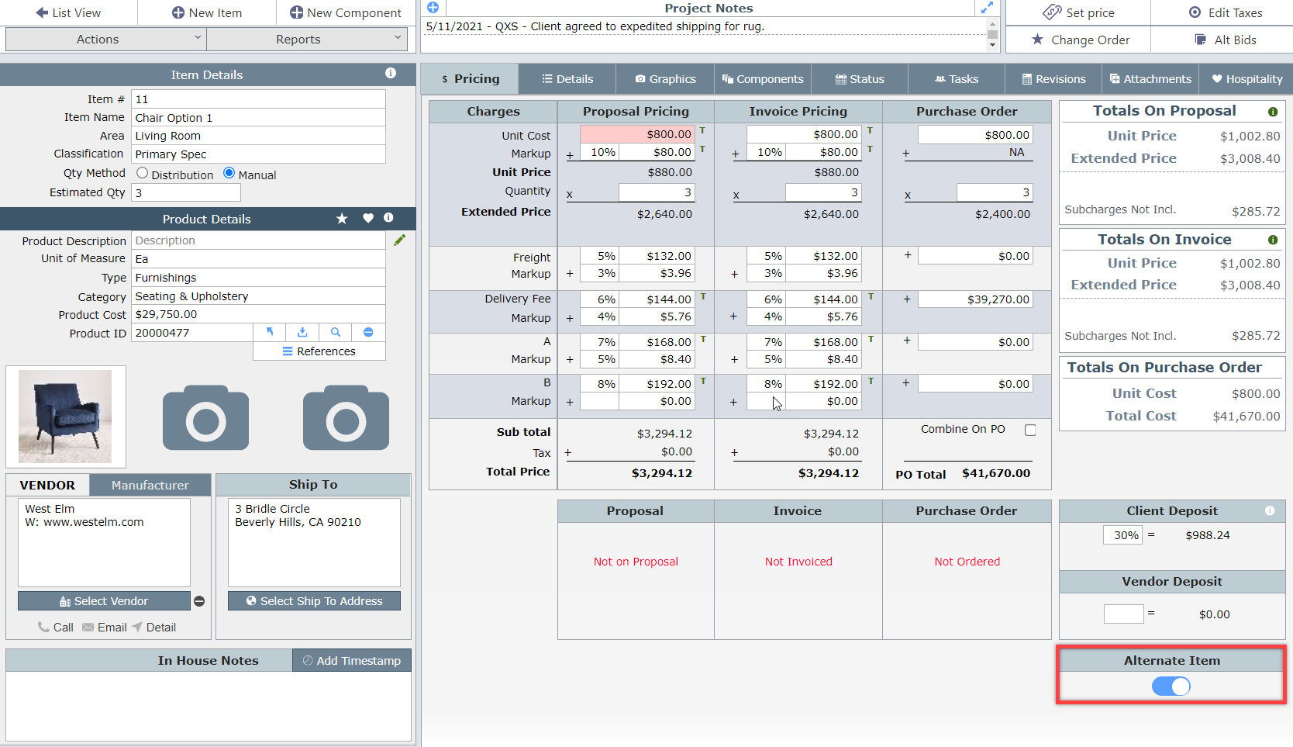Image resolution: width=1293 pixels, height=747 pixels.
Task: Add a project note with plus icon
Action: pos(433,8)
